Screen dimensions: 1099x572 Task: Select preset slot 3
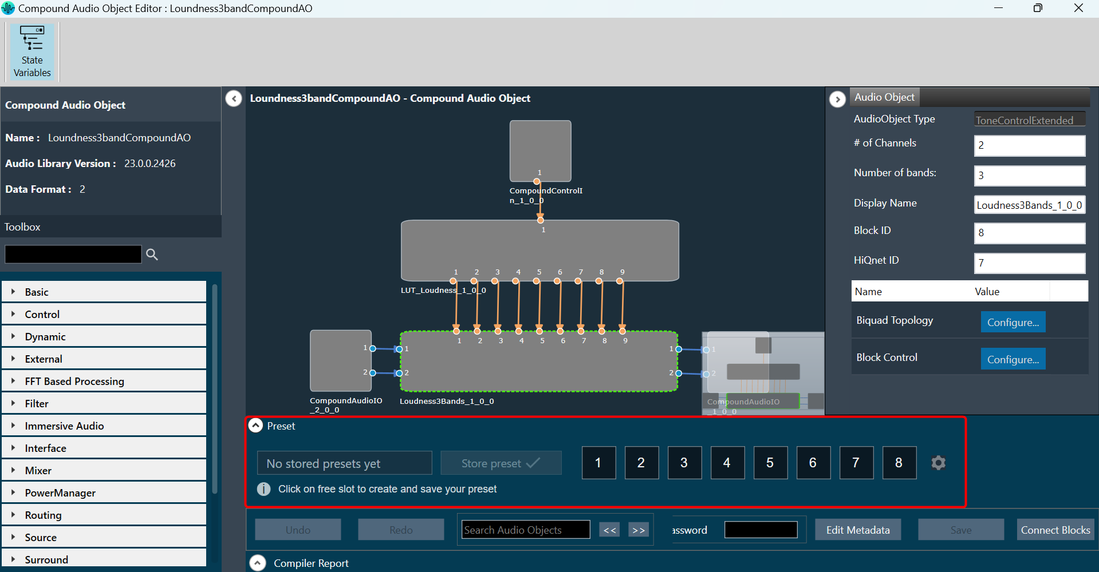tap(684, 463)
